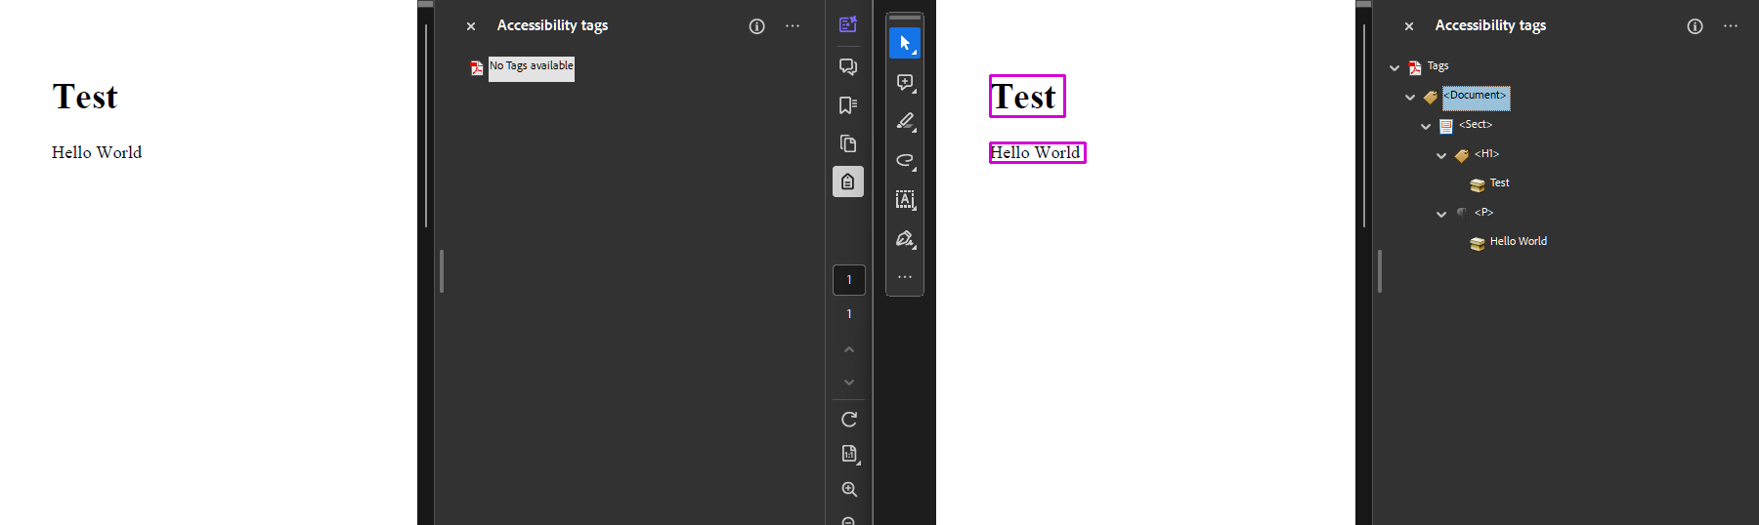Choose the Select arrow tool
Viewport: 1759px width, 525px height.
tap(905, 43)
